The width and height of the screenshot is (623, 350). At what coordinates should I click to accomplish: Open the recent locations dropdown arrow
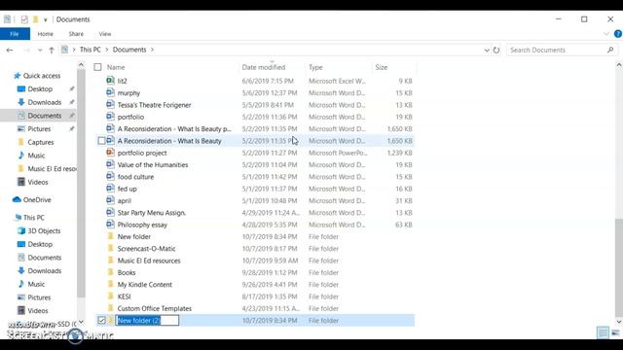click(x=40, y=50)
